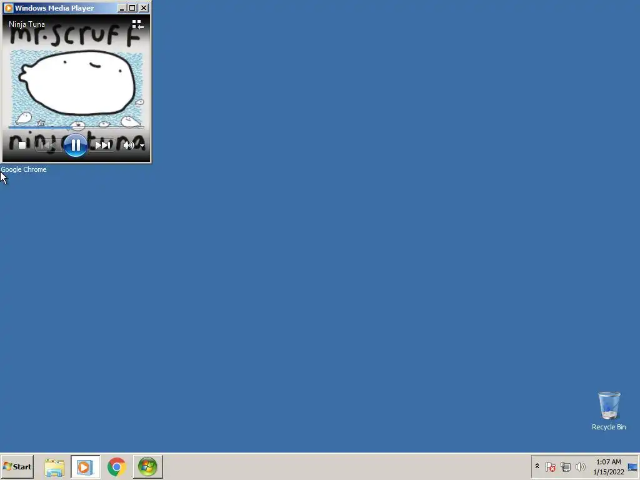Go back to the previous track
The height and width of the screenshot is (480, 640).
click(x=47, y=145)
